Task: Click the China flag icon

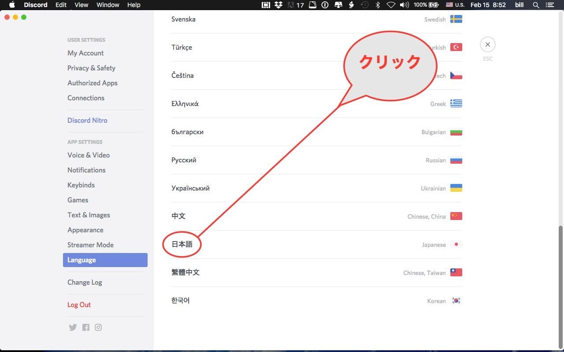Action: [x=456, y=216]
